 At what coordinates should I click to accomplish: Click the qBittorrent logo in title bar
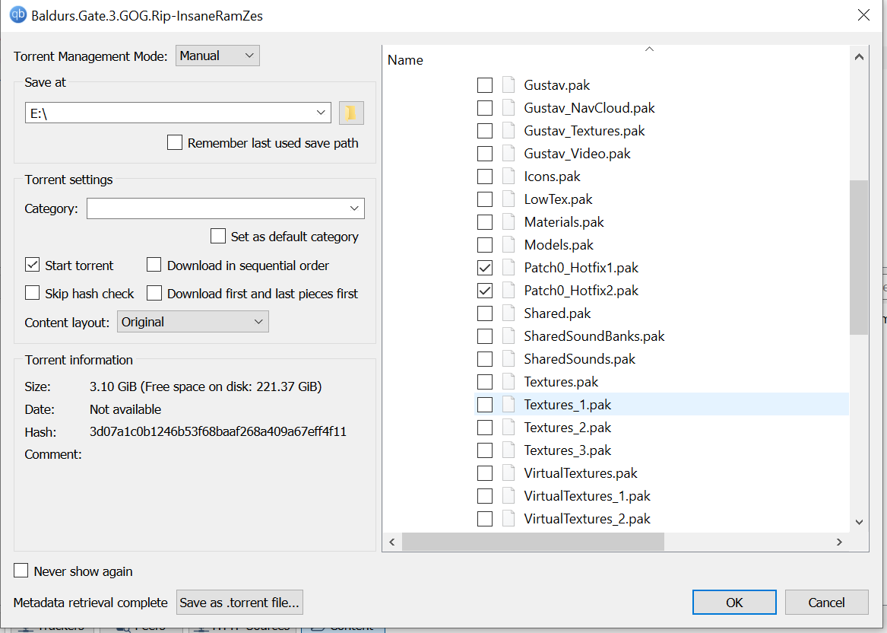click(18, 14)
